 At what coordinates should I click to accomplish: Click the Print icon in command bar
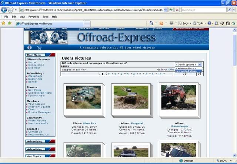click(x=171, y=23)
